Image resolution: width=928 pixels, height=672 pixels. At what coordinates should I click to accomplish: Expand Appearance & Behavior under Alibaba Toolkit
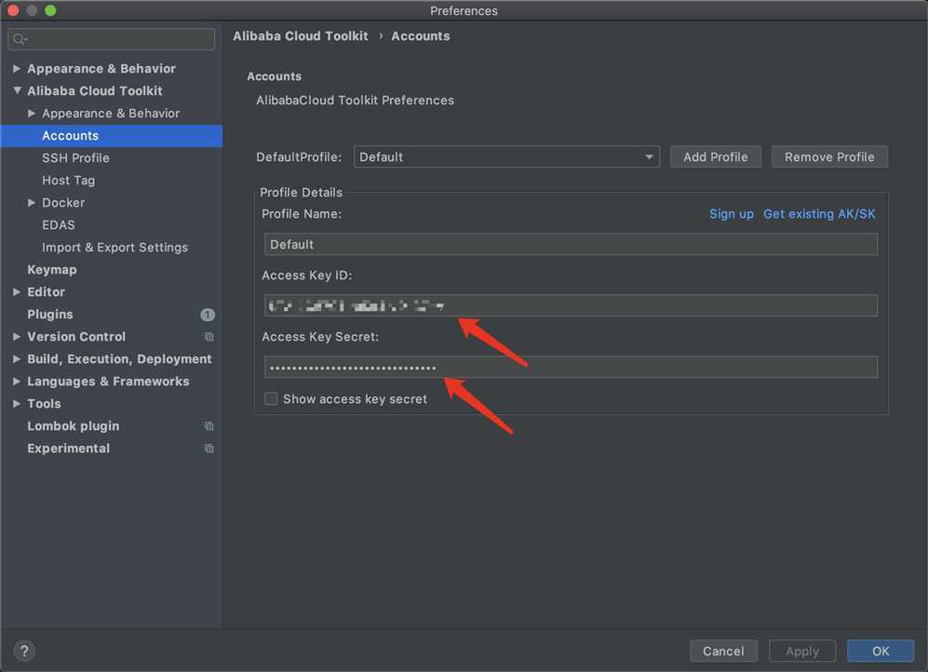point(32,113)
